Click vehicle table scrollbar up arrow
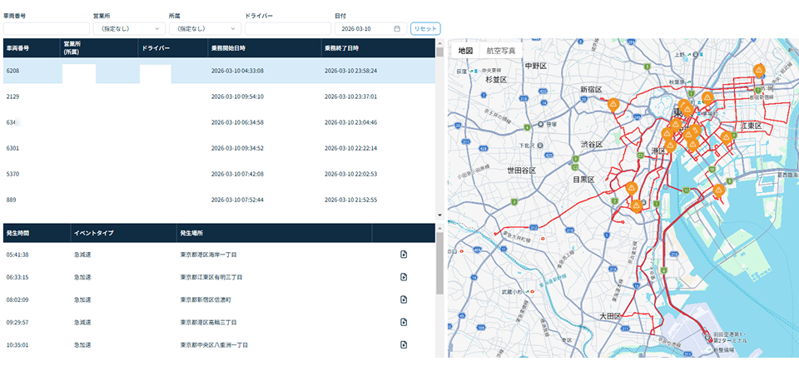This screenshot has width=799, height=366. [439, 42]
